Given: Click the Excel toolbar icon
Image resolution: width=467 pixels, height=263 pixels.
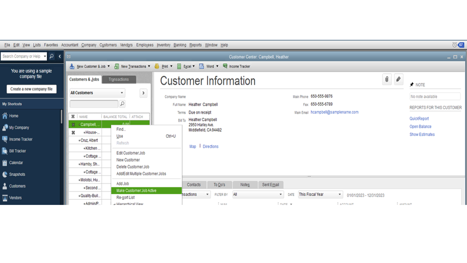Looking at the screenshot, I should 179,66.
